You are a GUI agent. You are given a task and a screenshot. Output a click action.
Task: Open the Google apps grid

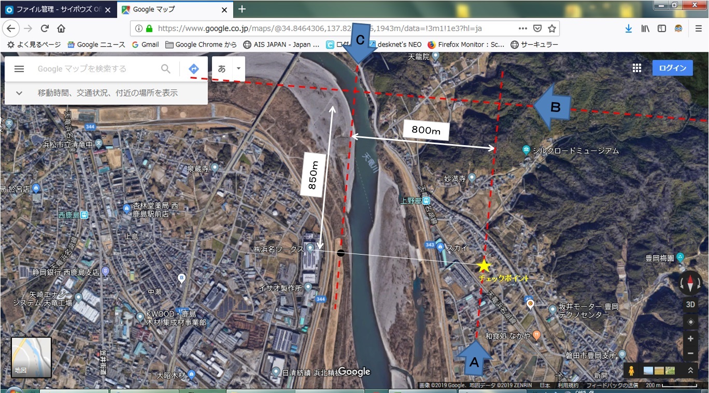[x=636, y=68]
